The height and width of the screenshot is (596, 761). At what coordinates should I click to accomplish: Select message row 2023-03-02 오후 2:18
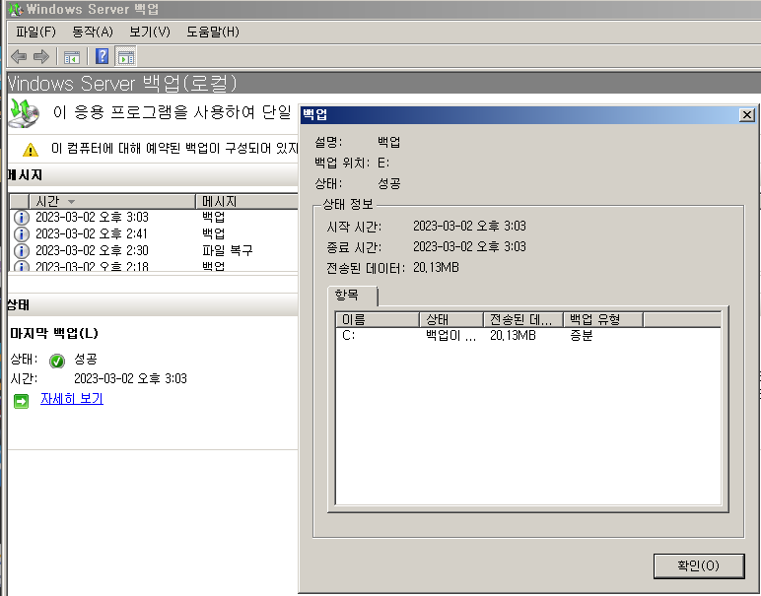pyautogui.click(x=155, y=266)
